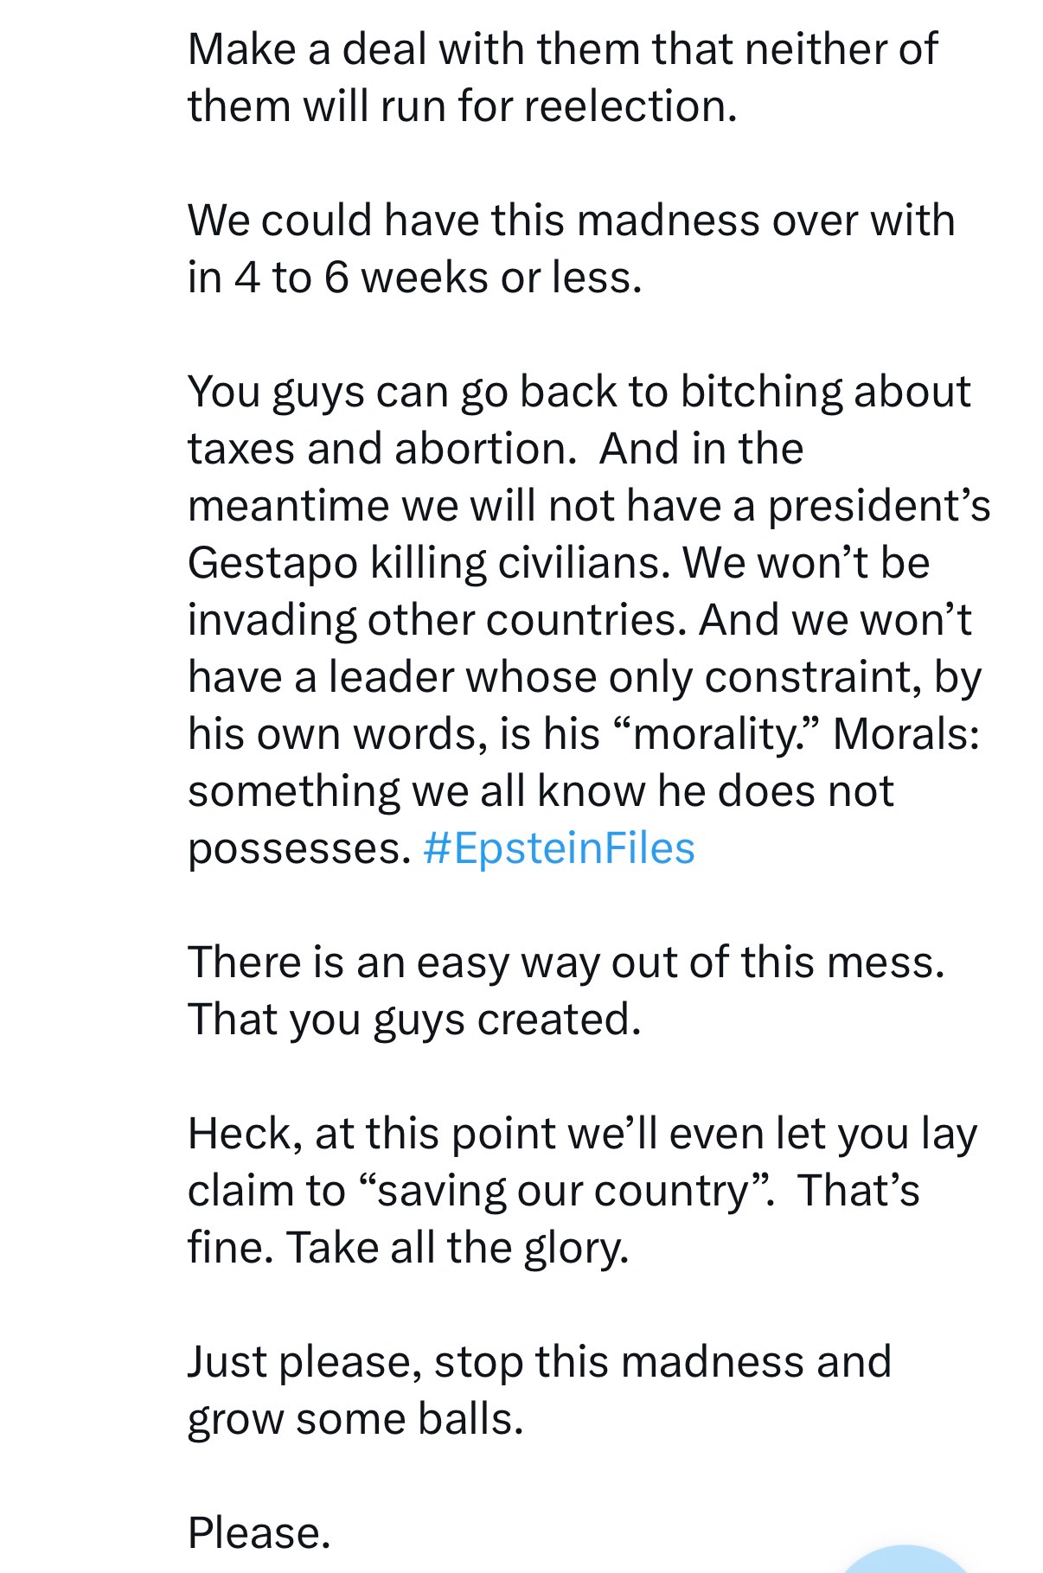Viewport: 1043px width, 1573px height.
Task: Tap the quoted phrase "saving our country"
Action: coord(562,1191)
